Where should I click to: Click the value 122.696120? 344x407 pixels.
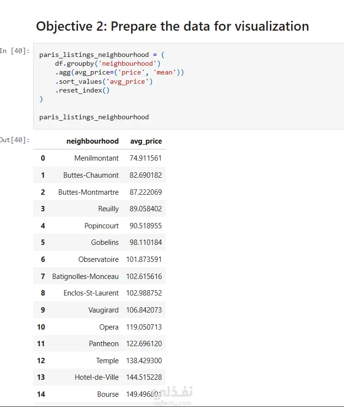click(x=144, y=344)
